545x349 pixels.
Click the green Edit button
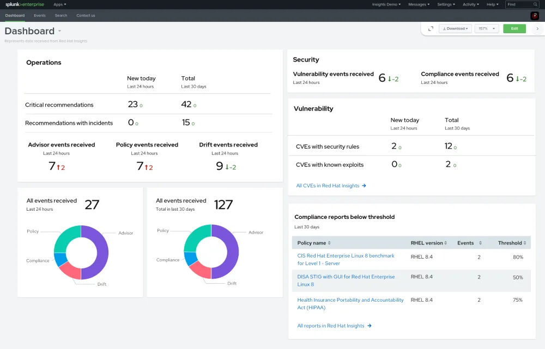[x=514, y=28]
